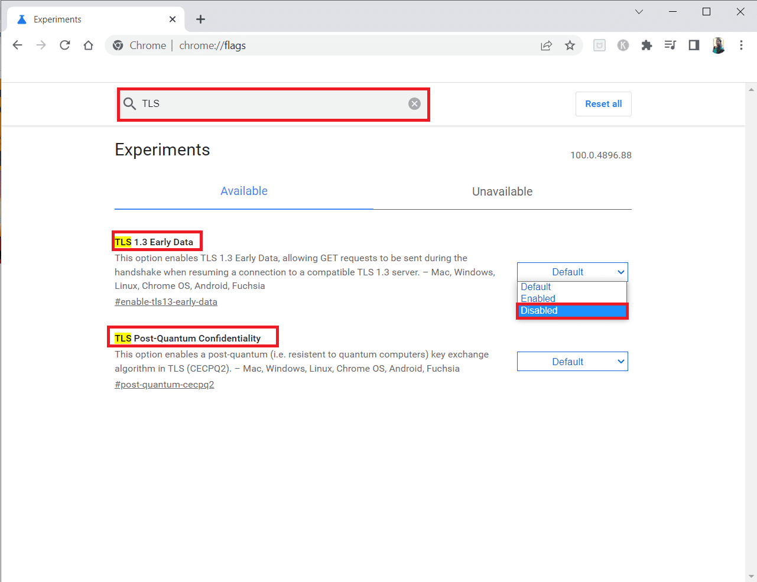Open Chrome's media playback controls icon
The width and height of the screenshot is (757, 582).
(x=670, y=45)
